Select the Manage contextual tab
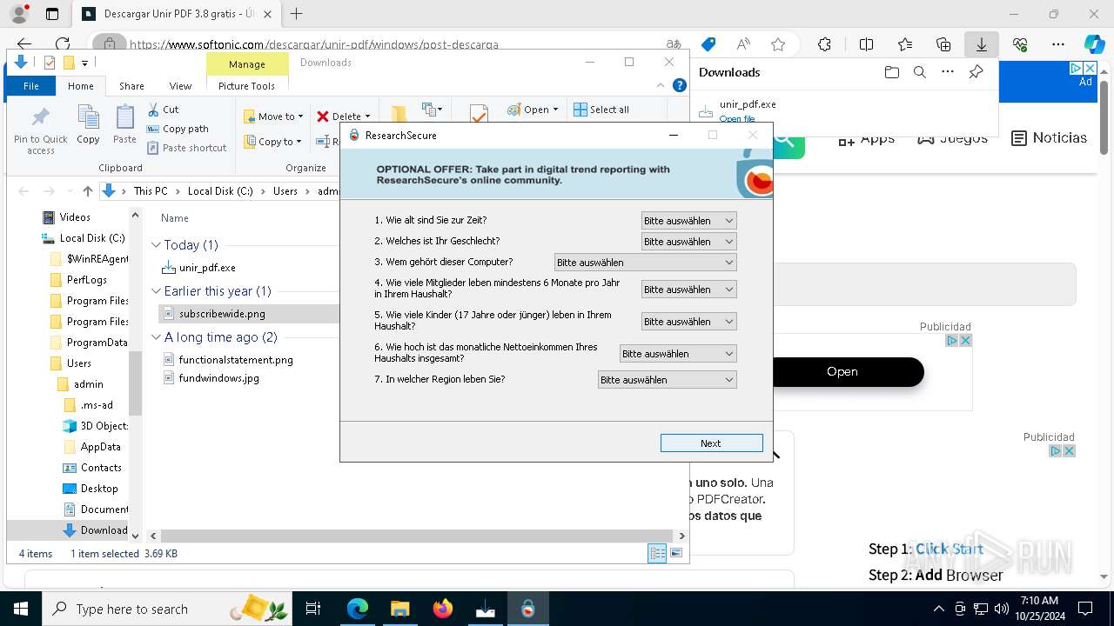1114x626 pixels. pos(247,64)
